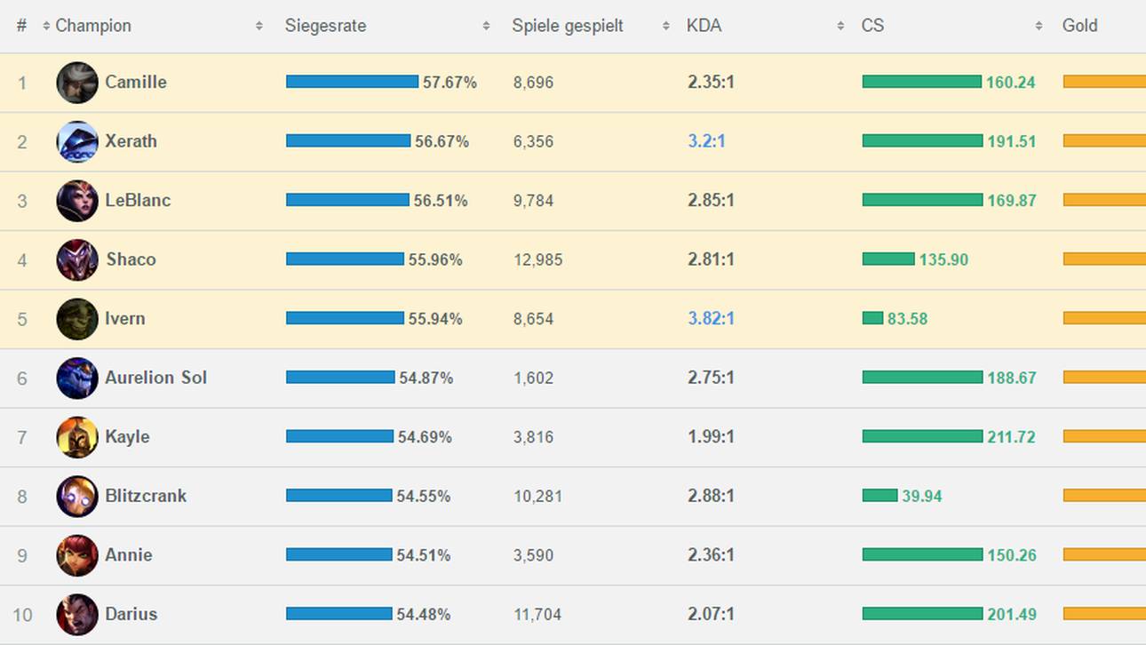Sort table by Siegesrate column
This screenshot has height=645, width=1146.
(x=325, y=26)
